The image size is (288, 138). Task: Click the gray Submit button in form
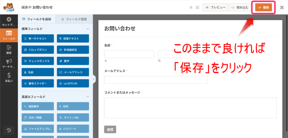[x=110, y=129]
